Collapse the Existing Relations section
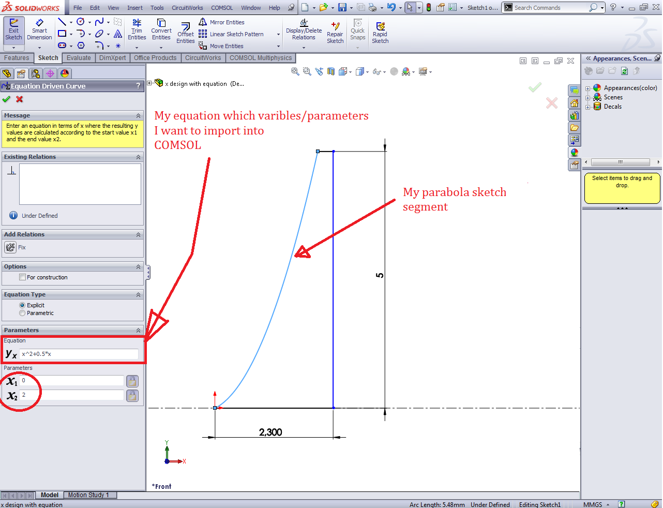This screenshot has width=663, height=508. [138, 157]
